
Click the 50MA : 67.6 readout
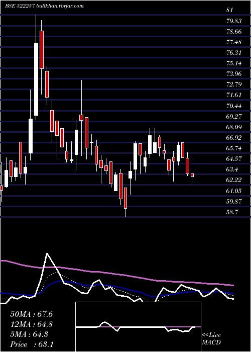pyautogui.click(x=31, y=314)
